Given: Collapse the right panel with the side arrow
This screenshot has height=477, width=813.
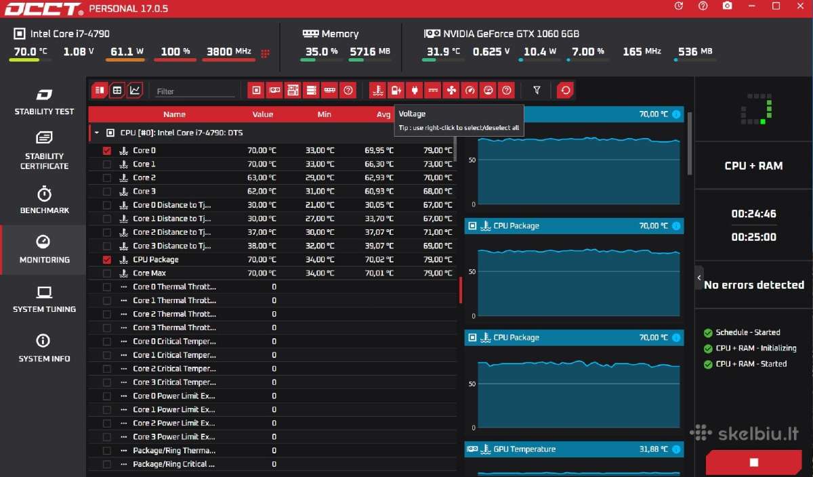Looking at the screenshot, I should coord(699,277).
